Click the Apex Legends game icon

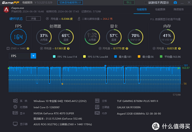6,10
